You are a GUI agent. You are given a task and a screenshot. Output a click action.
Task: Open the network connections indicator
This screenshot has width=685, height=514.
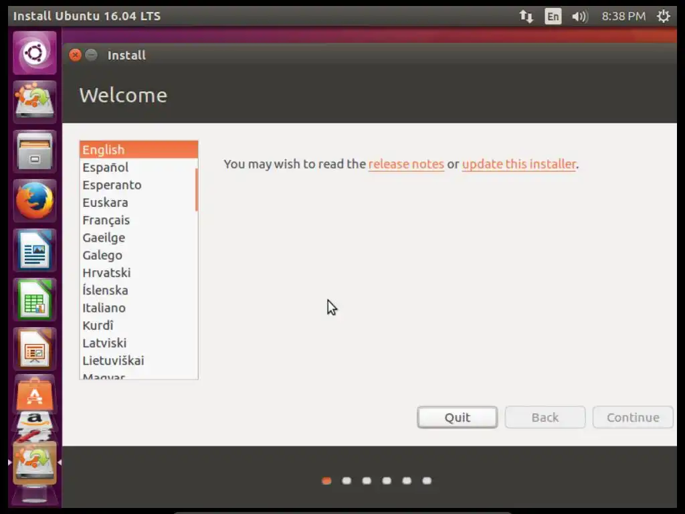click(526, 17)
